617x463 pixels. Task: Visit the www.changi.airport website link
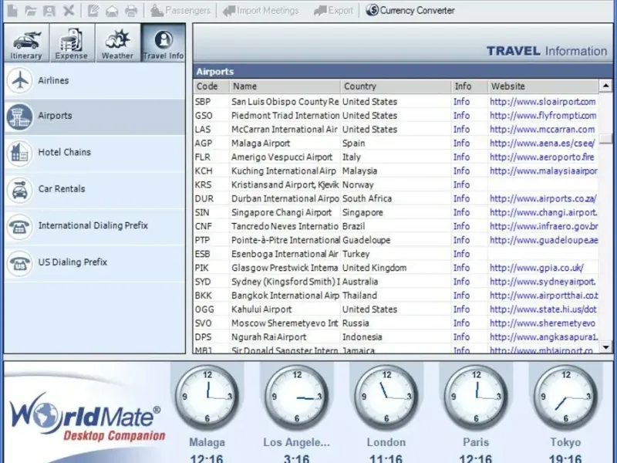[543, 213]
